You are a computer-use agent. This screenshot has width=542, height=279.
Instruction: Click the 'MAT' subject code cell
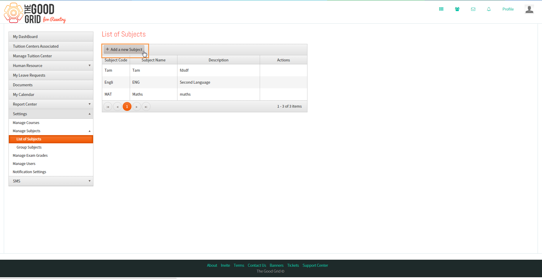point(116,94)
